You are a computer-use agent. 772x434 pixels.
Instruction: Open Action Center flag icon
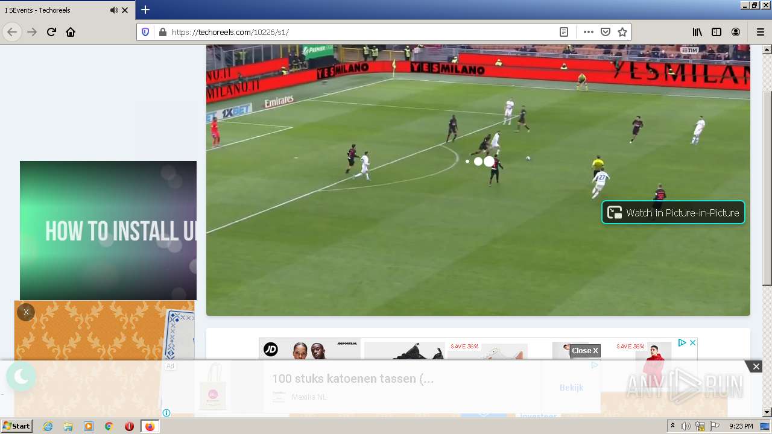[715, 426]
